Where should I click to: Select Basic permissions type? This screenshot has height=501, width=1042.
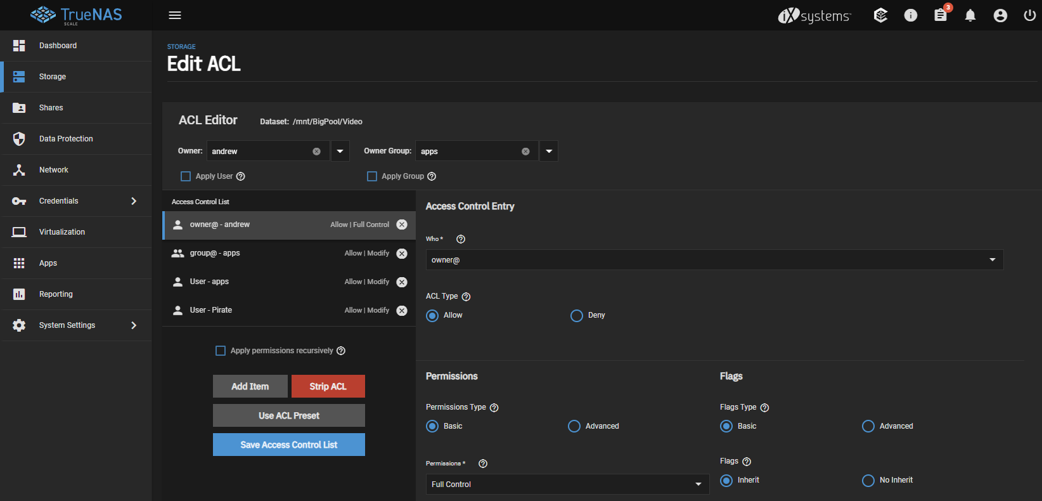pos(432,426)
